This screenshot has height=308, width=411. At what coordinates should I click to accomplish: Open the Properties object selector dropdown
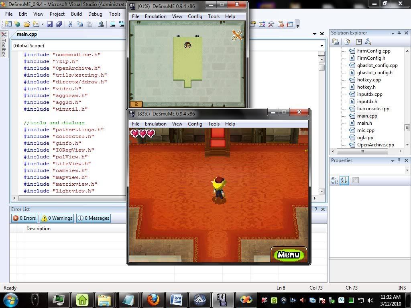407,170
